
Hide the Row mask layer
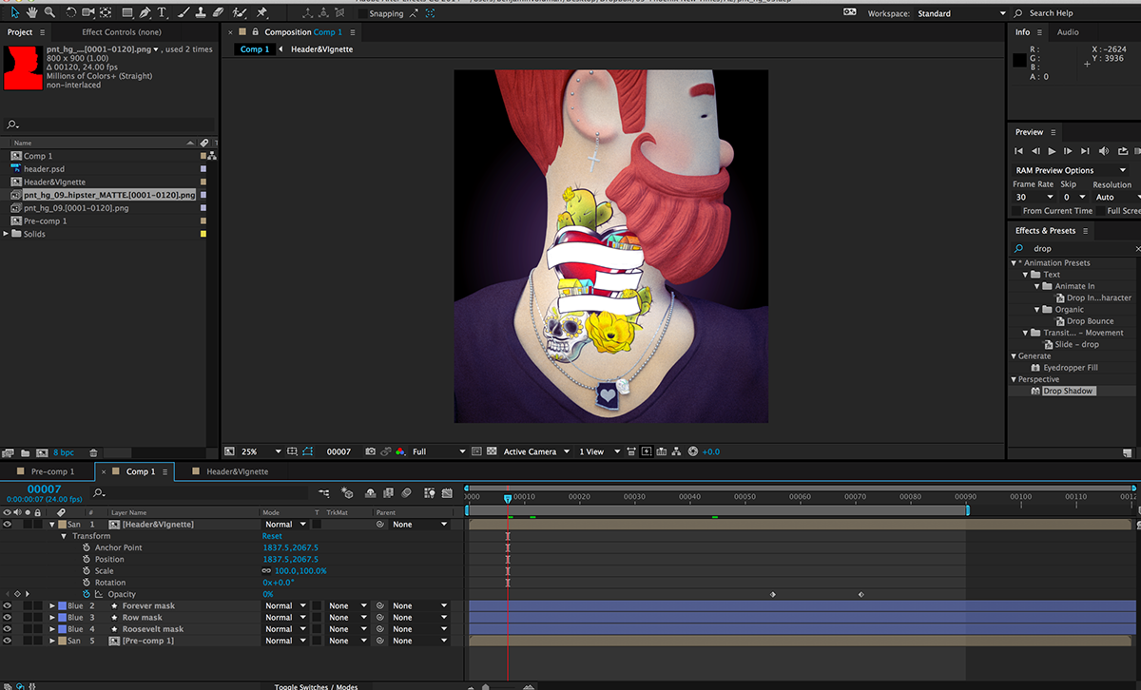tap(8, 618)
